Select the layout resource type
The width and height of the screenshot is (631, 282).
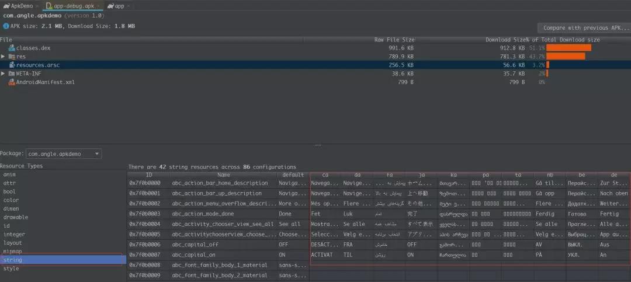13,243
